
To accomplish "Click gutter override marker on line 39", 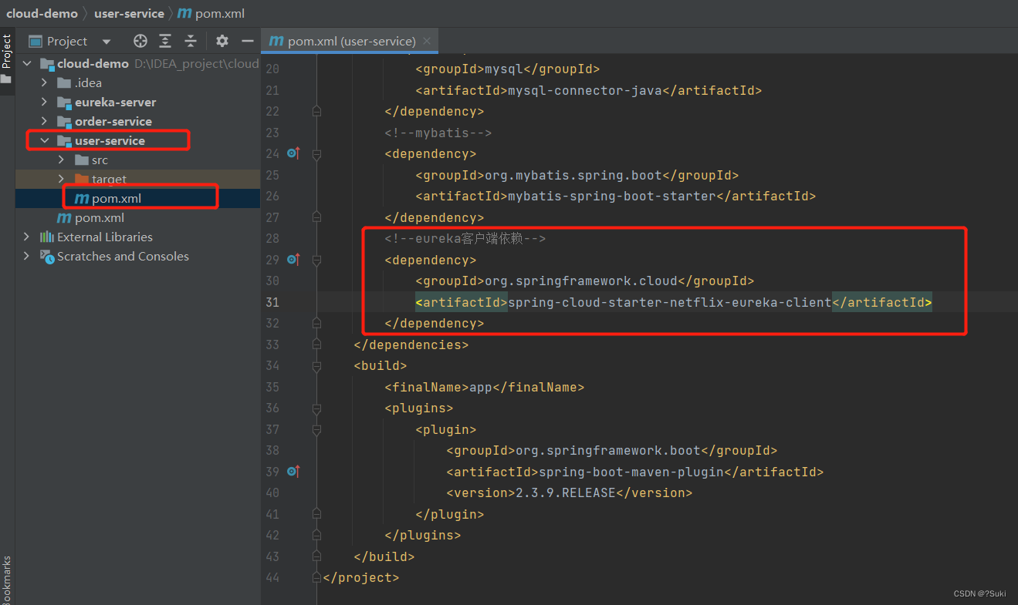I will [x=293, y=471].
